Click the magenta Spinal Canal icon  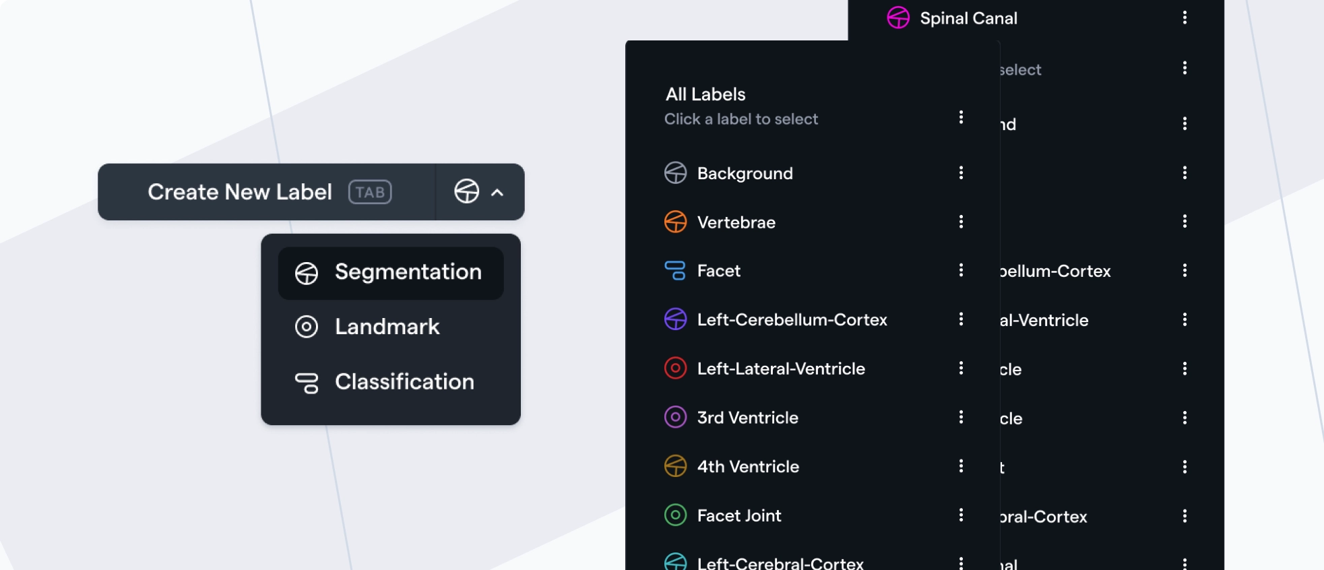point(898,18)
